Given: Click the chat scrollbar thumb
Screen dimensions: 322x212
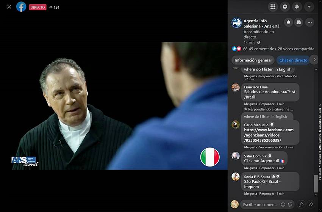Looking at the screenshot, I should pyautogui.click(x=316, y=184).
